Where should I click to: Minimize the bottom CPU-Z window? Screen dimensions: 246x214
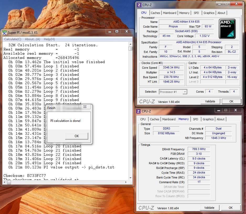coord(219,110)
